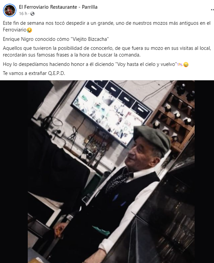Click the phrase "Viejito Bizcacha"

pos(90,39)
